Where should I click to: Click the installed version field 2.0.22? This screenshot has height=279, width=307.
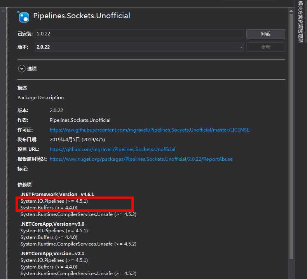139,34
